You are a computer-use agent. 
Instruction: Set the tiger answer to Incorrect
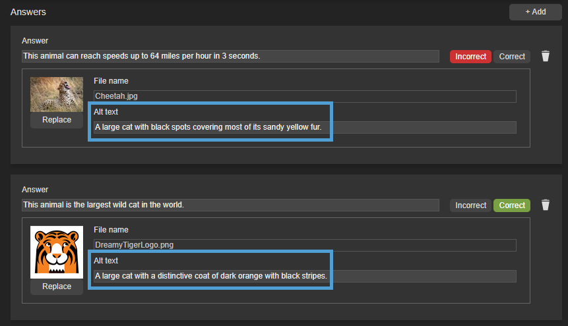tap(470, 205)
